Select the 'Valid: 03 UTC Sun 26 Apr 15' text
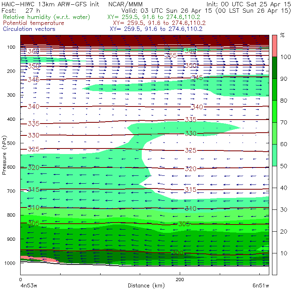Screen dimensions: 293x293 pyautogui.click(x=167, y=11)
